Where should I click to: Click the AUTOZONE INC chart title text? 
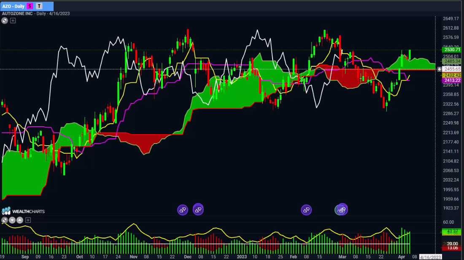click(x=17, y=14)
